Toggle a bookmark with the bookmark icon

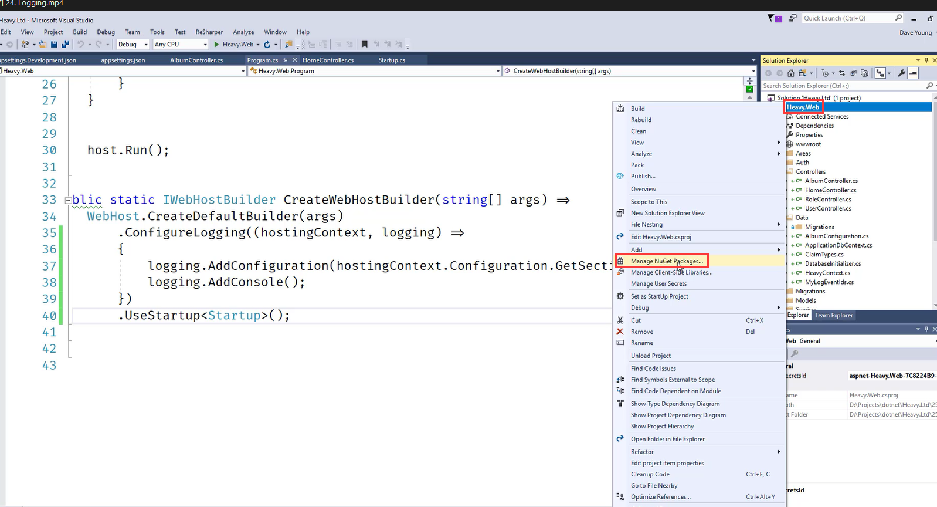364,45
